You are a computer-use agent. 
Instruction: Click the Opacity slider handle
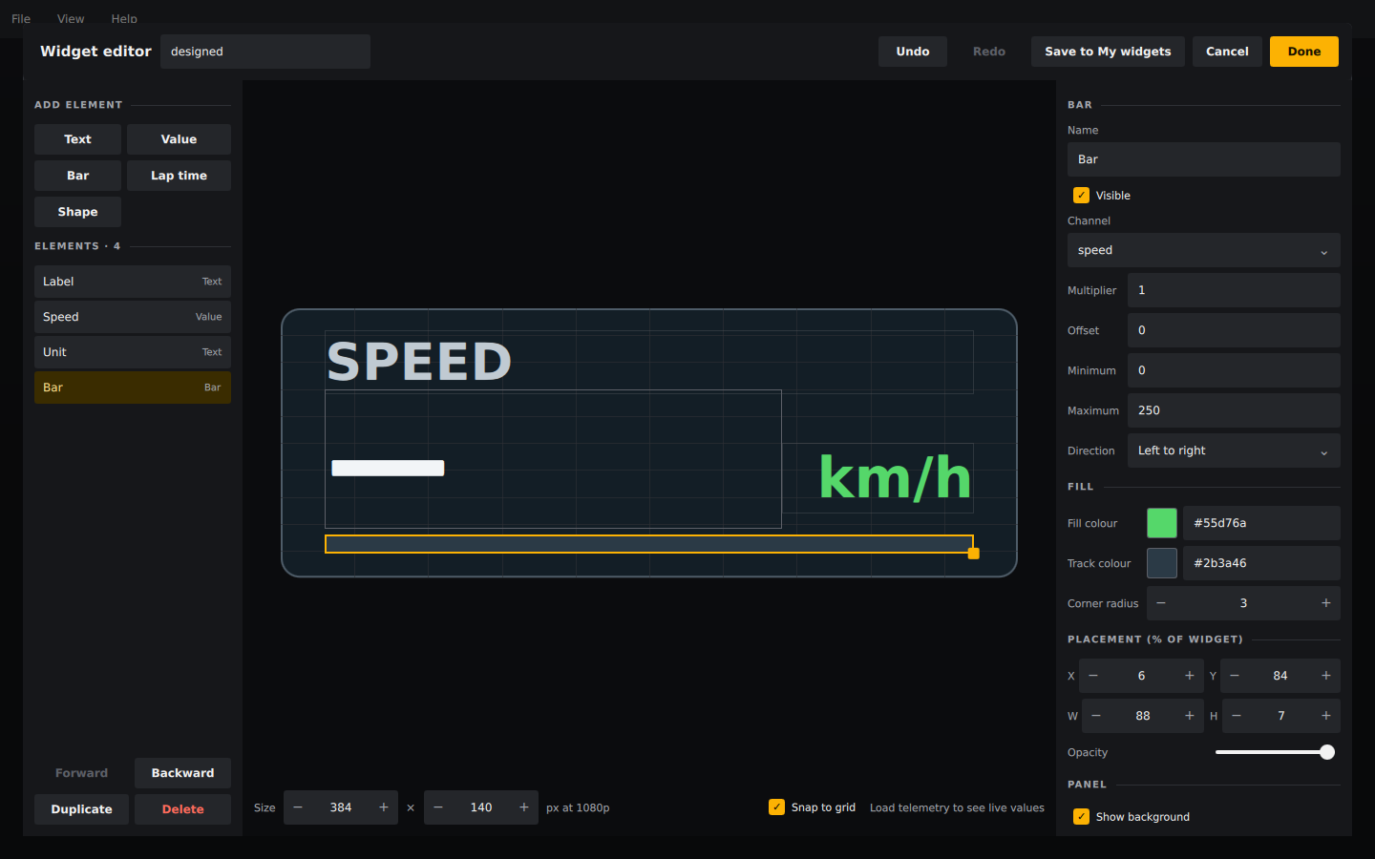[x=1327, y=752]
